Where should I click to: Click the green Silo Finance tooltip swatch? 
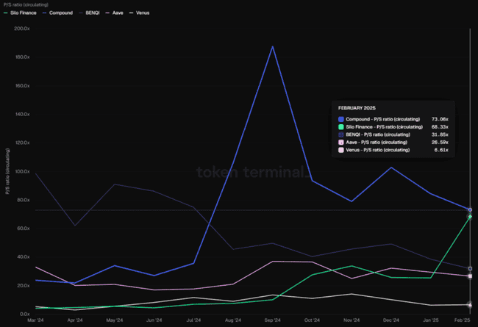pos(341,126)
